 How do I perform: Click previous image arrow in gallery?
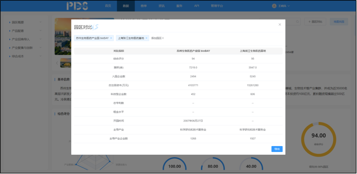[x=57, y=63]
